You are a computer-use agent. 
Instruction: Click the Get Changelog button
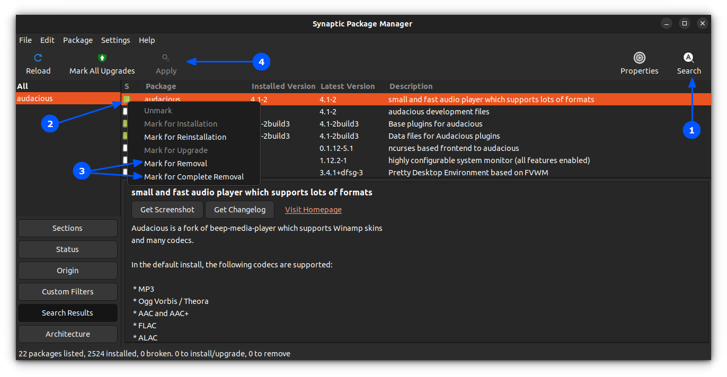[x=240, y=210]
